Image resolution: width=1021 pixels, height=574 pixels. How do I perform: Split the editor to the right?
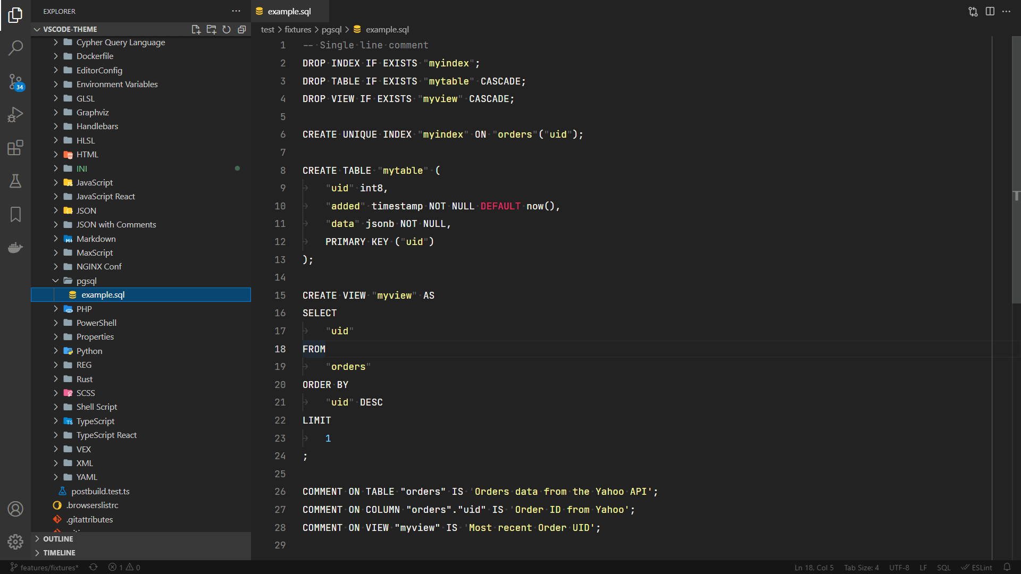tap(990, 11)
